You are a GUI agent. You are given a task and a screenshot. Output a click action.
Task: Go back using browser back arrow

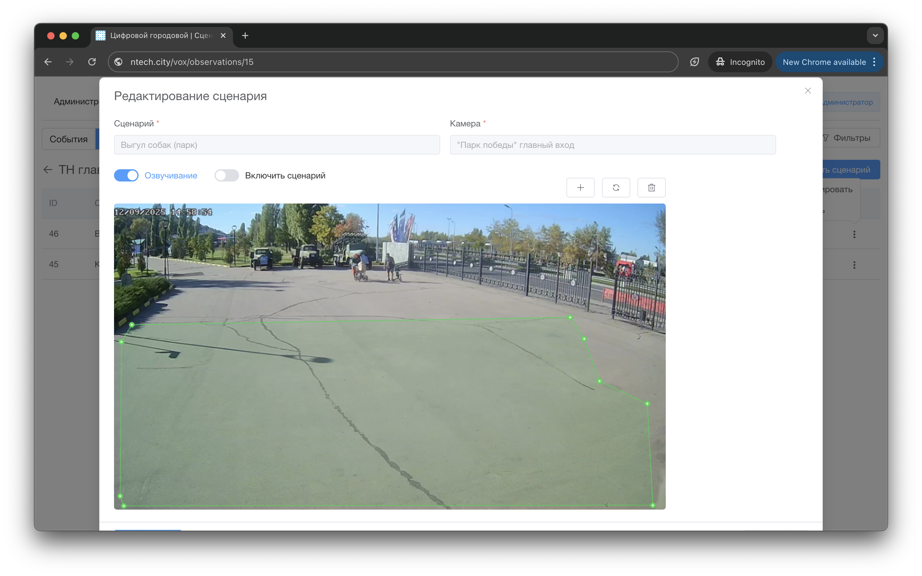click(48, 62)
